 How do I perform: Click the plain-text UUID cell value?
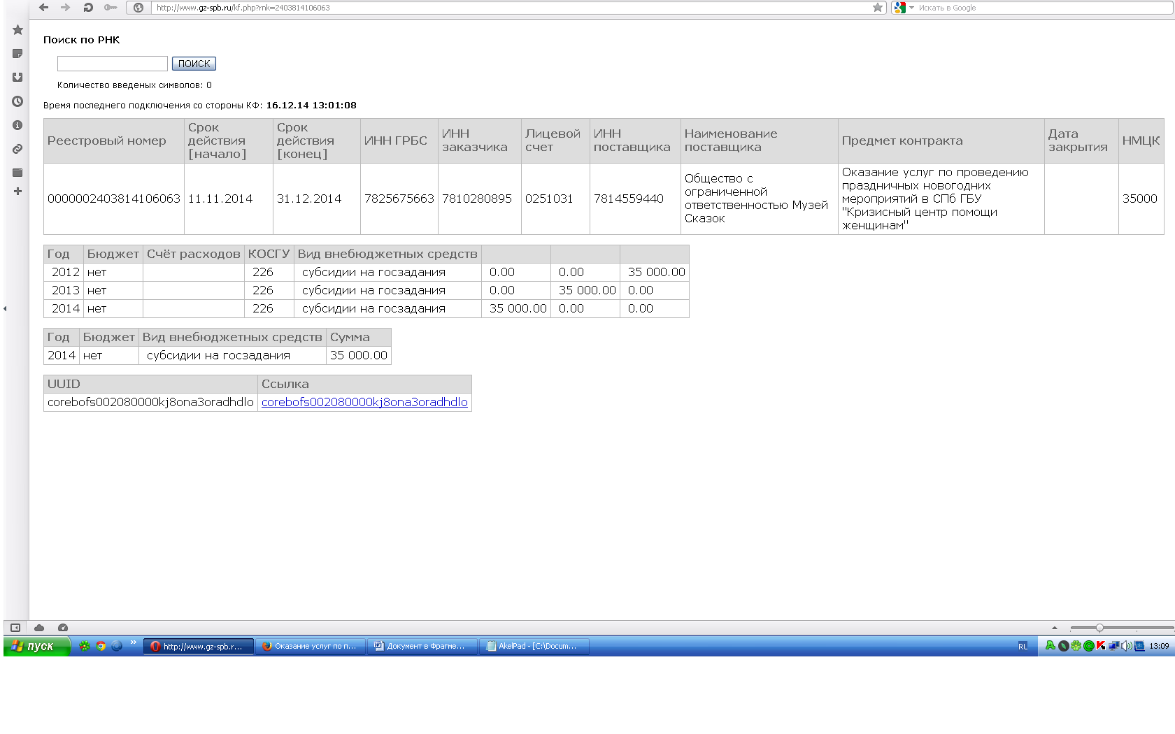150,402
